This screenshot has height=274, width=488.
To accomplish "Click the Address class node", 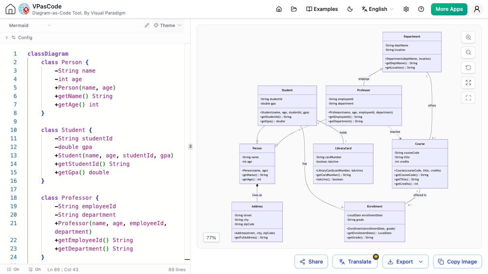I will pos(257,222).
